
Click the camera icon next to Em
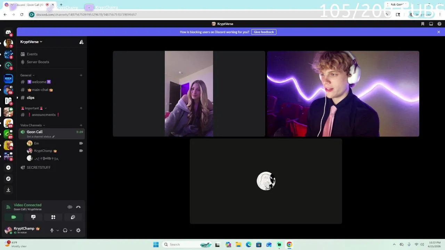81,143
